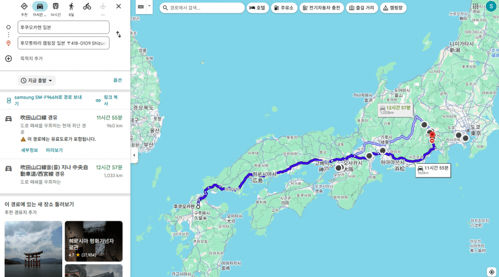
Task: Click the my-location button on map
Action: pos(491,272)
